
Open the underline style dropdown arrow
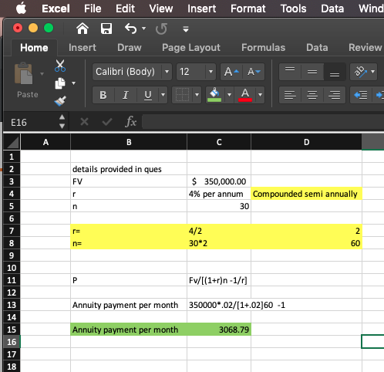[x=163, y=95]
